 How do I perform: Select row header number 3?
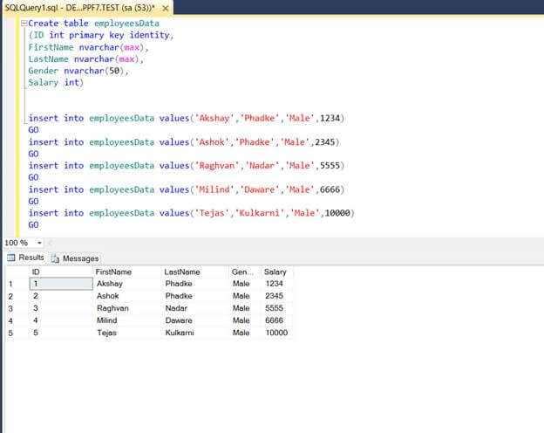click(11, 308)
